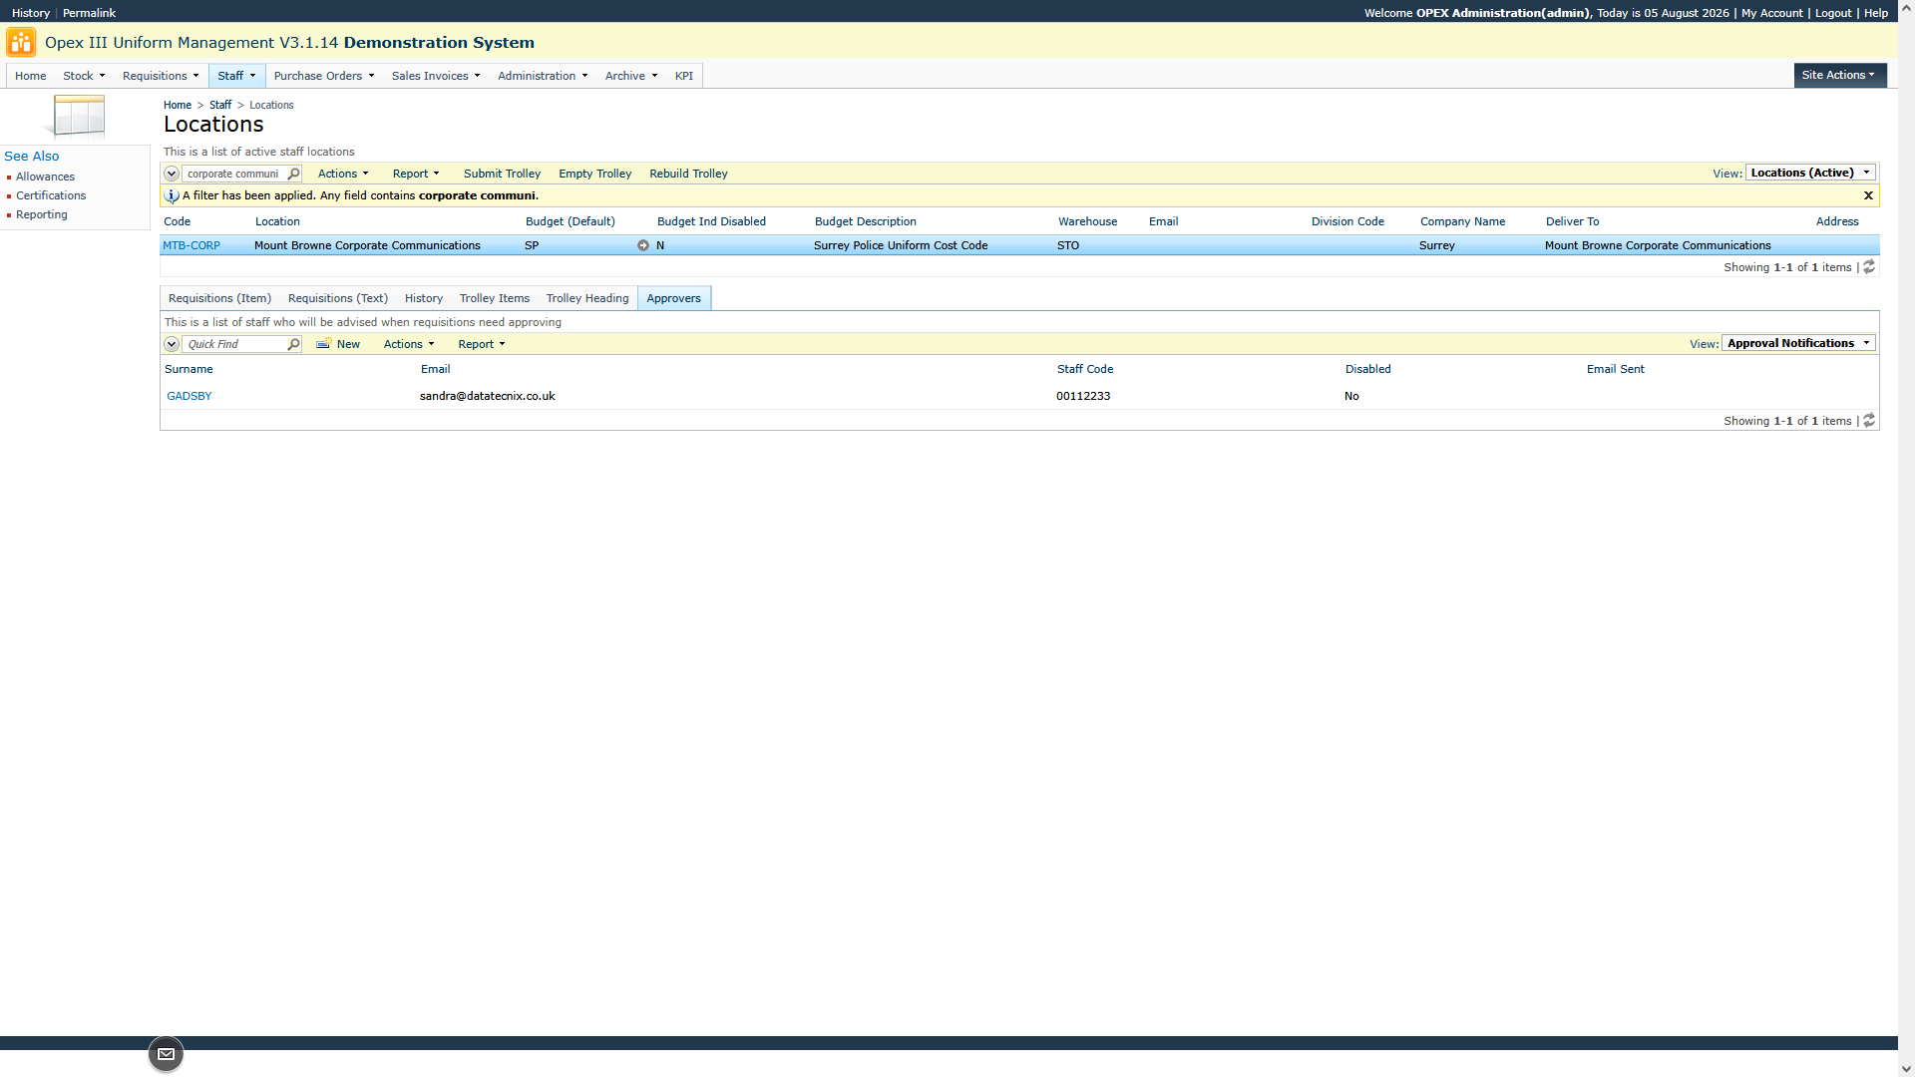Sort Approvers by Staff Code header
The image size is (1915, 1077).
coord(1085,369)
